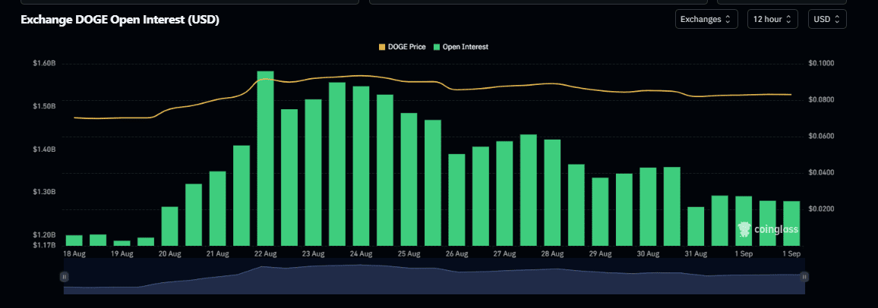Screen dimensions: 878x308
Task: Grab the right range slider handle
Action: point(804,276)
